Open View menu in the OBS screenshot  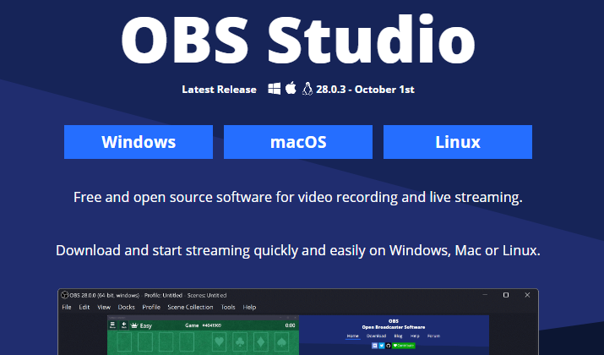point(104,307)
